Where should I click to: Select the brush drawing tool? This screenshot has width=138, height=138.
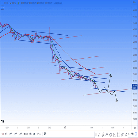tap(122, 135)
